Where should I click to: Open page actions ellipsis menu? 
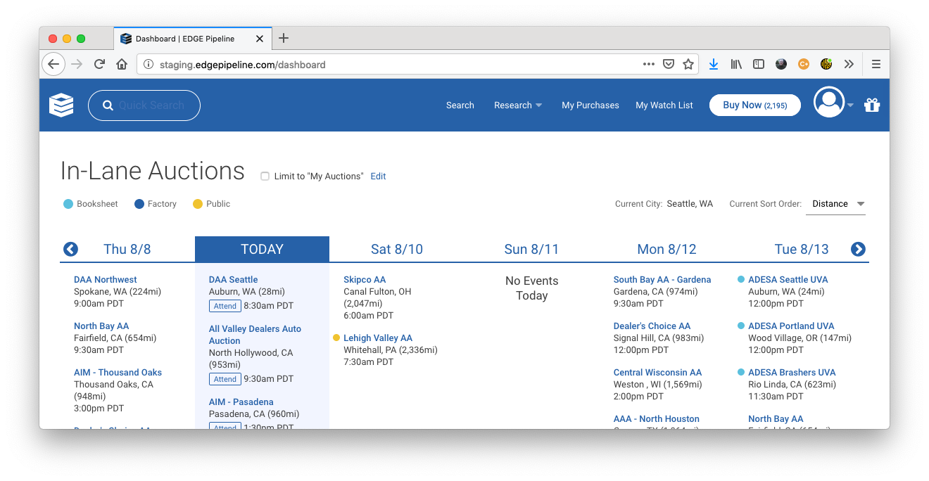click(x=649, y=64)
